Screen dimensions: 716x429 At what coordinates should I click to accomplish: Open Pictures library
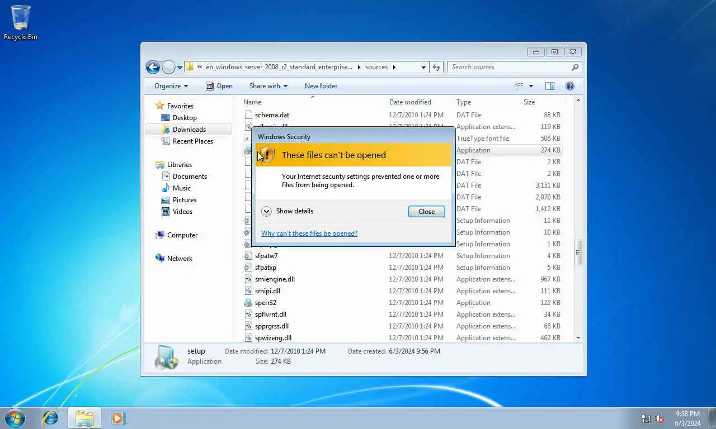pyautogui.click(x=184, y=200)
